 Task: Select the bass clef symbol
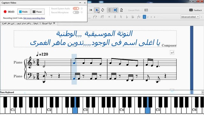[x=30, y=75]
